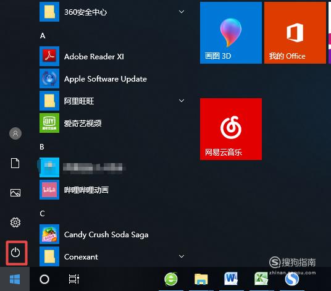This screenshot has width=331, height=291.
Task: Jump to letter A section header
Action: click(x=43, y=36)
